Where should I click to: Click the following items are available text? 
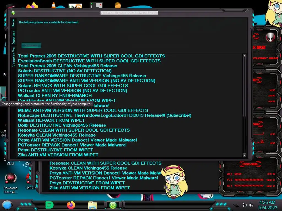(x=48, y=22)
